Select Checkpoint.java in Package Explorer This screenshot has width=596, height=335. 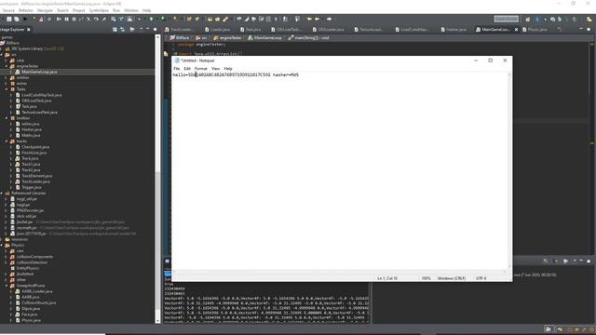(x=35, y=147)
